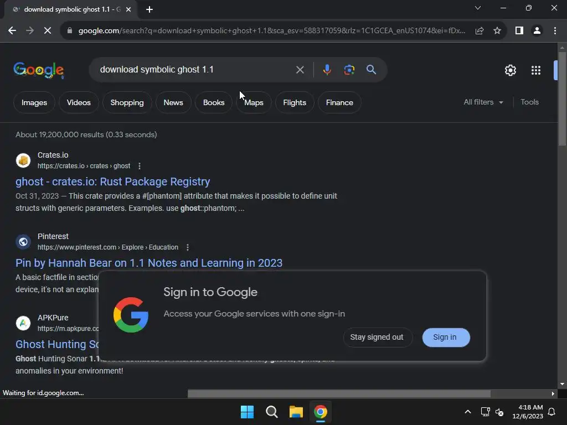Share this page using the share icon
This screenshot has height=425, width=567.
click(480, 31)
